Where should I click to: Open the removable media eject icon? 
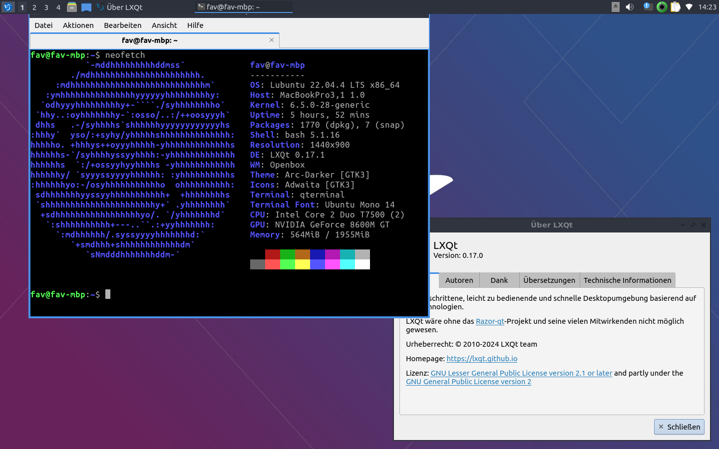[x=616, y=7]
